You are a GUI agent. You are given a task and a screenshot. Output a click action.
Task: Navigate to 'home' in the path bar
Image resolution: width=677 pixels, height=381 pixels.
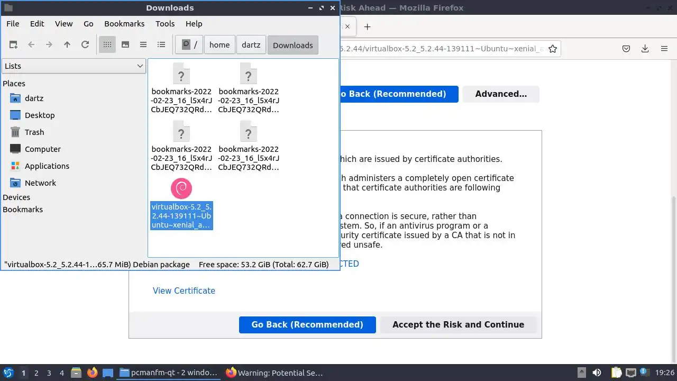219,45
